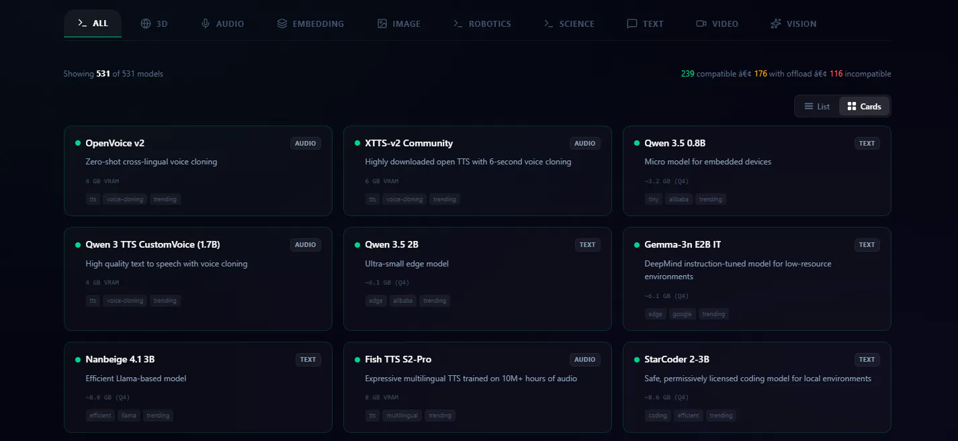Click TEXT badge on Nanbeige 4.1 3B
This screenshot has width=958, height=441.
[308, 360]
